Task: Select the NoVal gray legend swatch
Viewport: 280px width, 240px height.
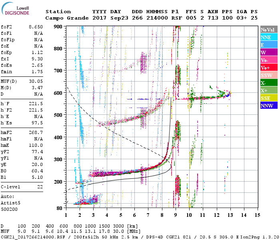Action: click(x=269, y=30)
